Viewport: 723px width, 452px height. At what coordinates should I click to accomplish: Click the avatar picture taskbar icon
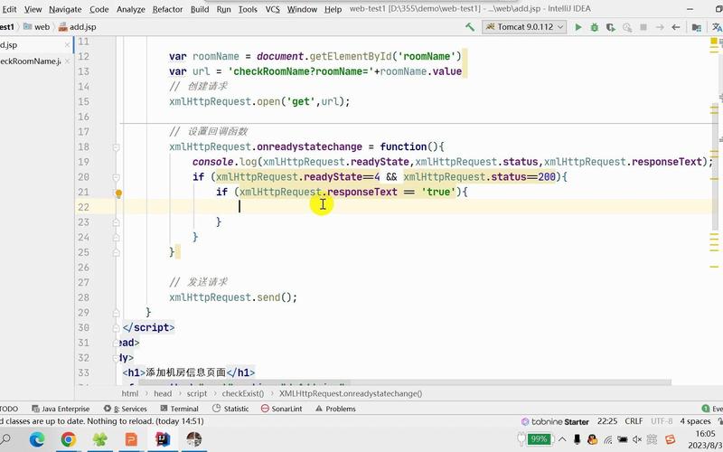tap(193, 439)
